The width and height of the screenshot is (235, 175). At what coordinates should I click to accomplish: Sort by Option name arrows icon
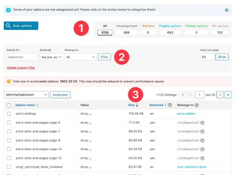pos(37,105)
